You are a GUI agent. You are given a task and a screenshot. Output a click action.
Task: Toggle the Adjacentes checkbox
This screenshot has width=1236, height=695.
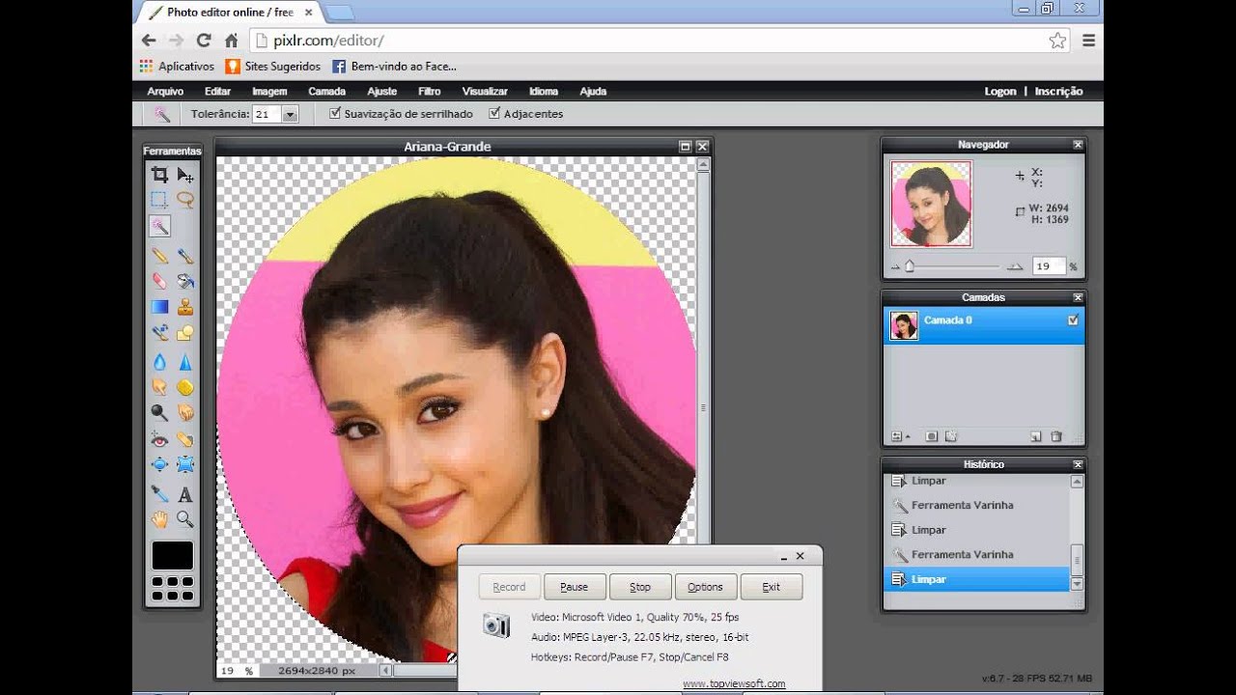pyautogui.click(x=494, y=113)
